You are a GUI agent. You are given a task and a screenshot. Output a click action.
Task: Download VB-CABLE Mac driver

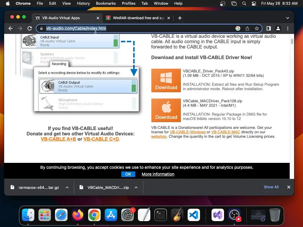click(166, 110)
